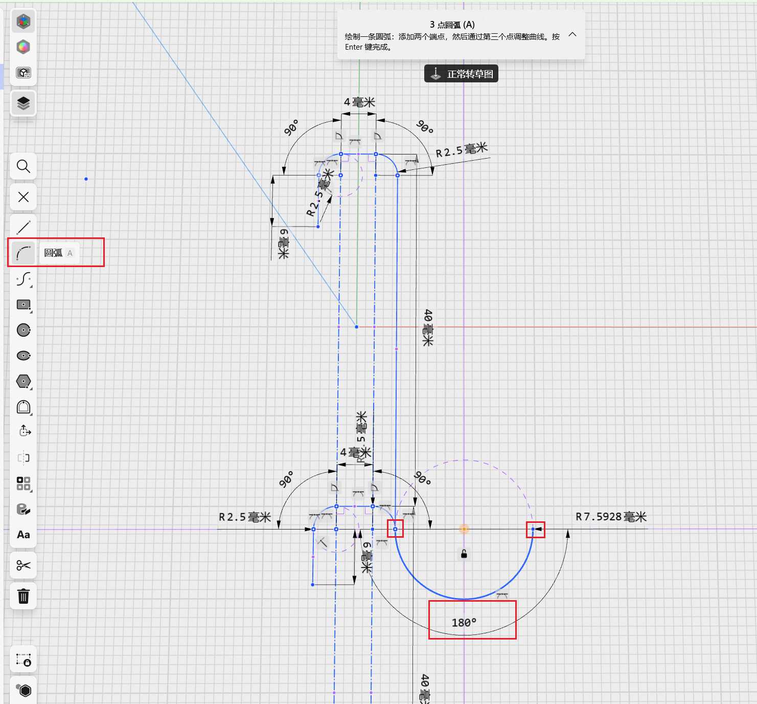Image resolution: width=757 pixels, height=704 pixels.
Task: Select the R2.5毫米 dimension at lower left
Action: click(x=245, y=517)
